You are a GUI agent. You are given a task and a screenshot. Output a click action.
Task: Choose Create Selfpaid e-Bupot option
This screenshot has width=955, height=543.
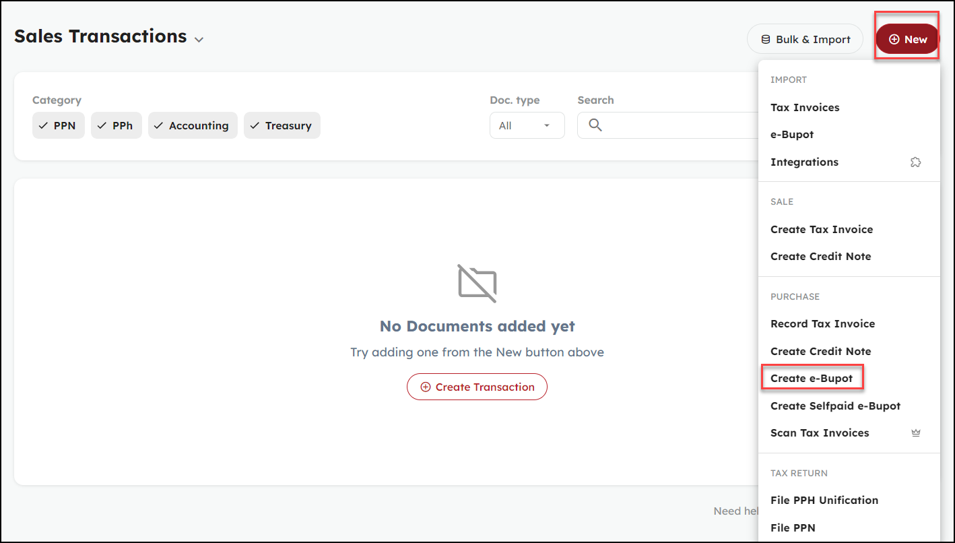pos(835,406)
